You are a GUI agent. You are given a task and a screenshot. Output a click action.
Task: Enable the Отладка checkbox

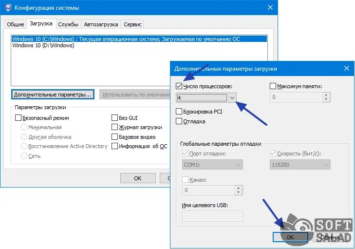pos(179,121)
